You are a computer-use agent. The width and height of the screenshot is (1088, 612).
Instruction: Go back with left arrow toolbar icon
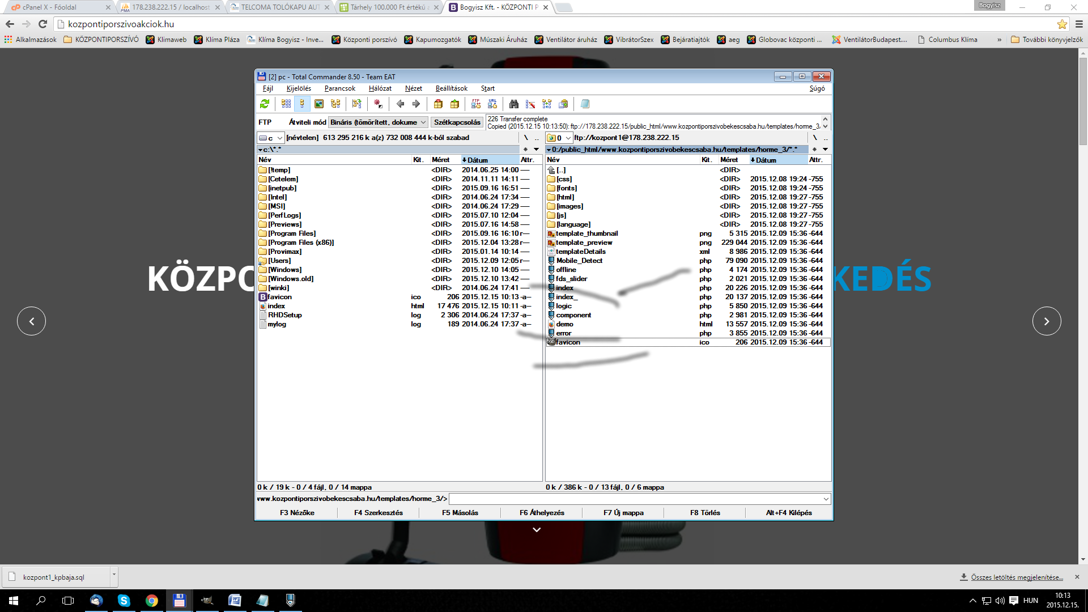tap(401, 104)
